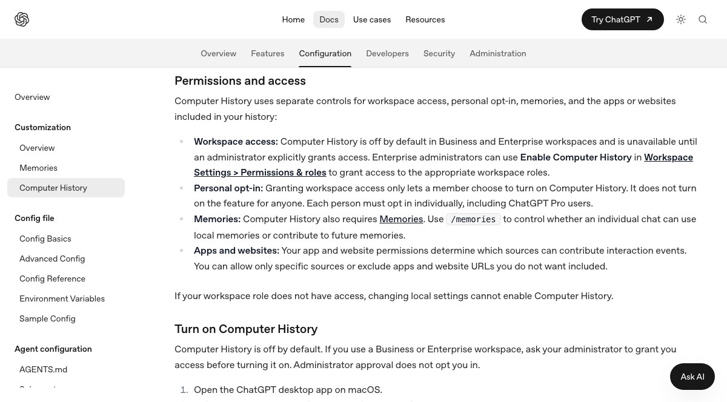Click the Config file section heading

tap(35, 218)
